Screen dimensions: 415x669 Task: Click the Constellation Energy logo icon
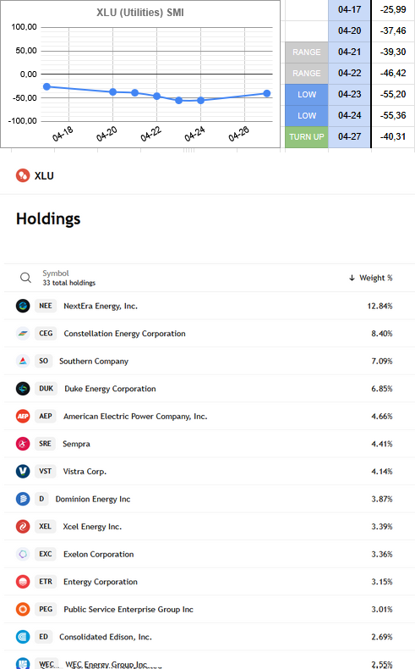click(x=23, y=334)
